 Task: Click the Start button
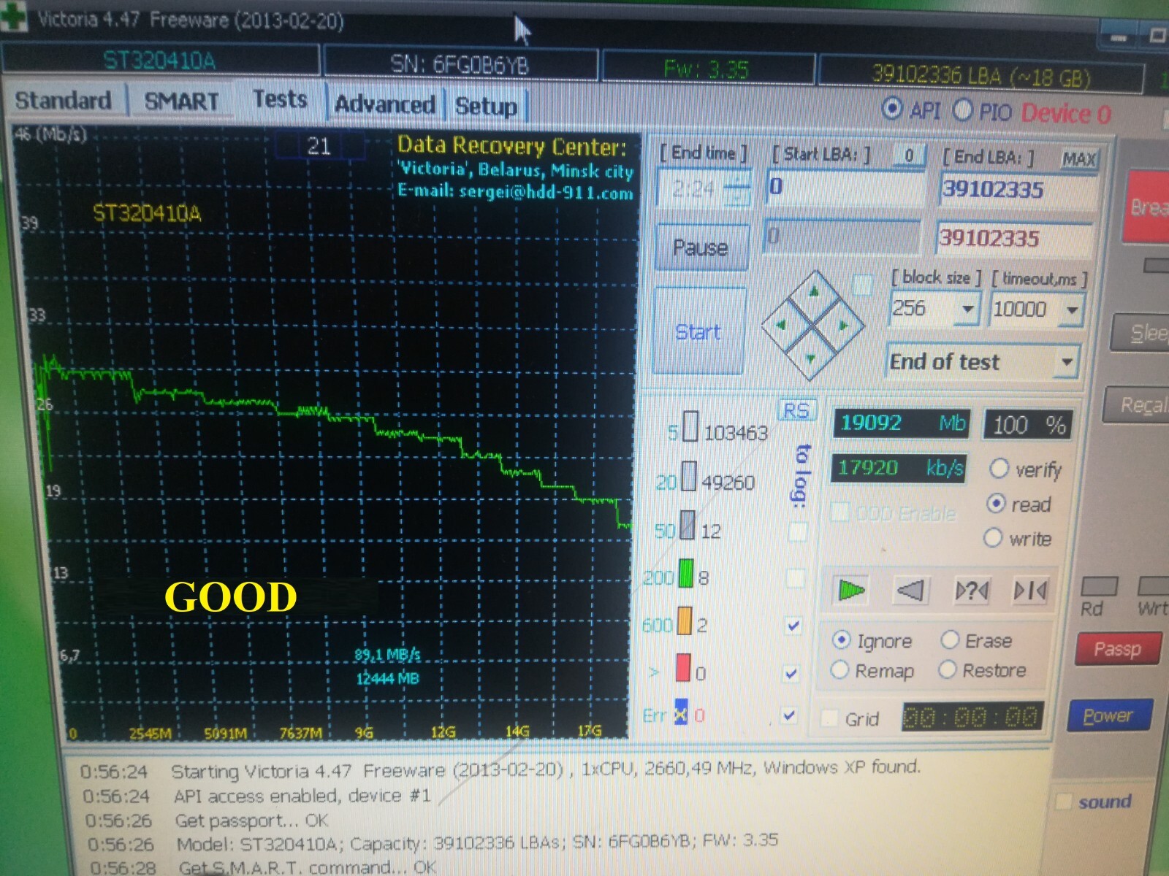[x=698, y=332]
